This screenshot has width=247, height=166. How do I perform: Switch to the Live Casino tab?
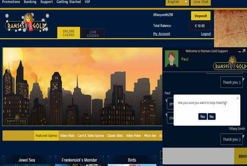93,34
